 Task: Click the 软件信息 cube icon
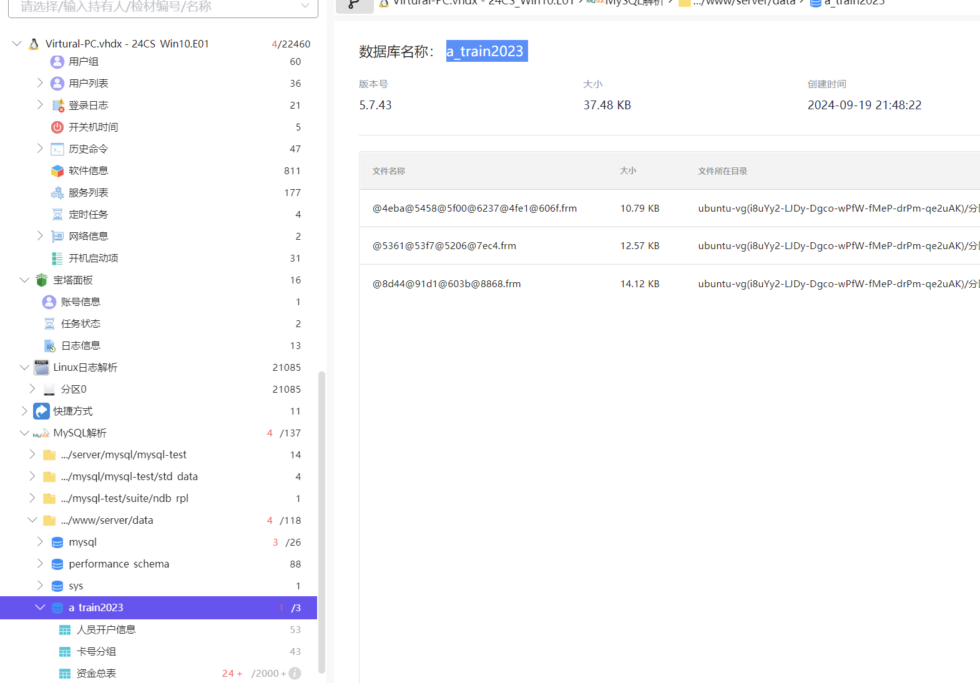click(x=57, y=171)
